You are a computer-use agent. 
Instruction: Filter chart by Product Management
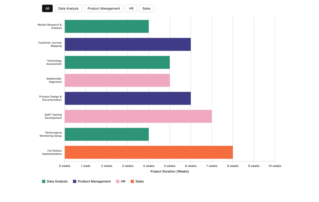[104, 9]
